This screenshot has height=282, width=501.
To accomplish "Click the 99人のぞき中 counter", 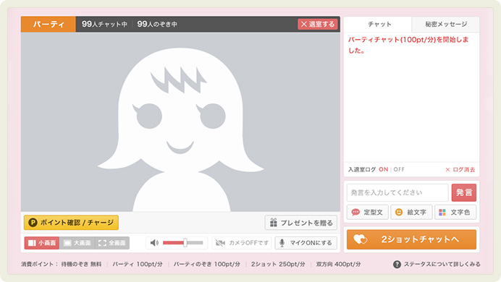I will tap(157, 25).
